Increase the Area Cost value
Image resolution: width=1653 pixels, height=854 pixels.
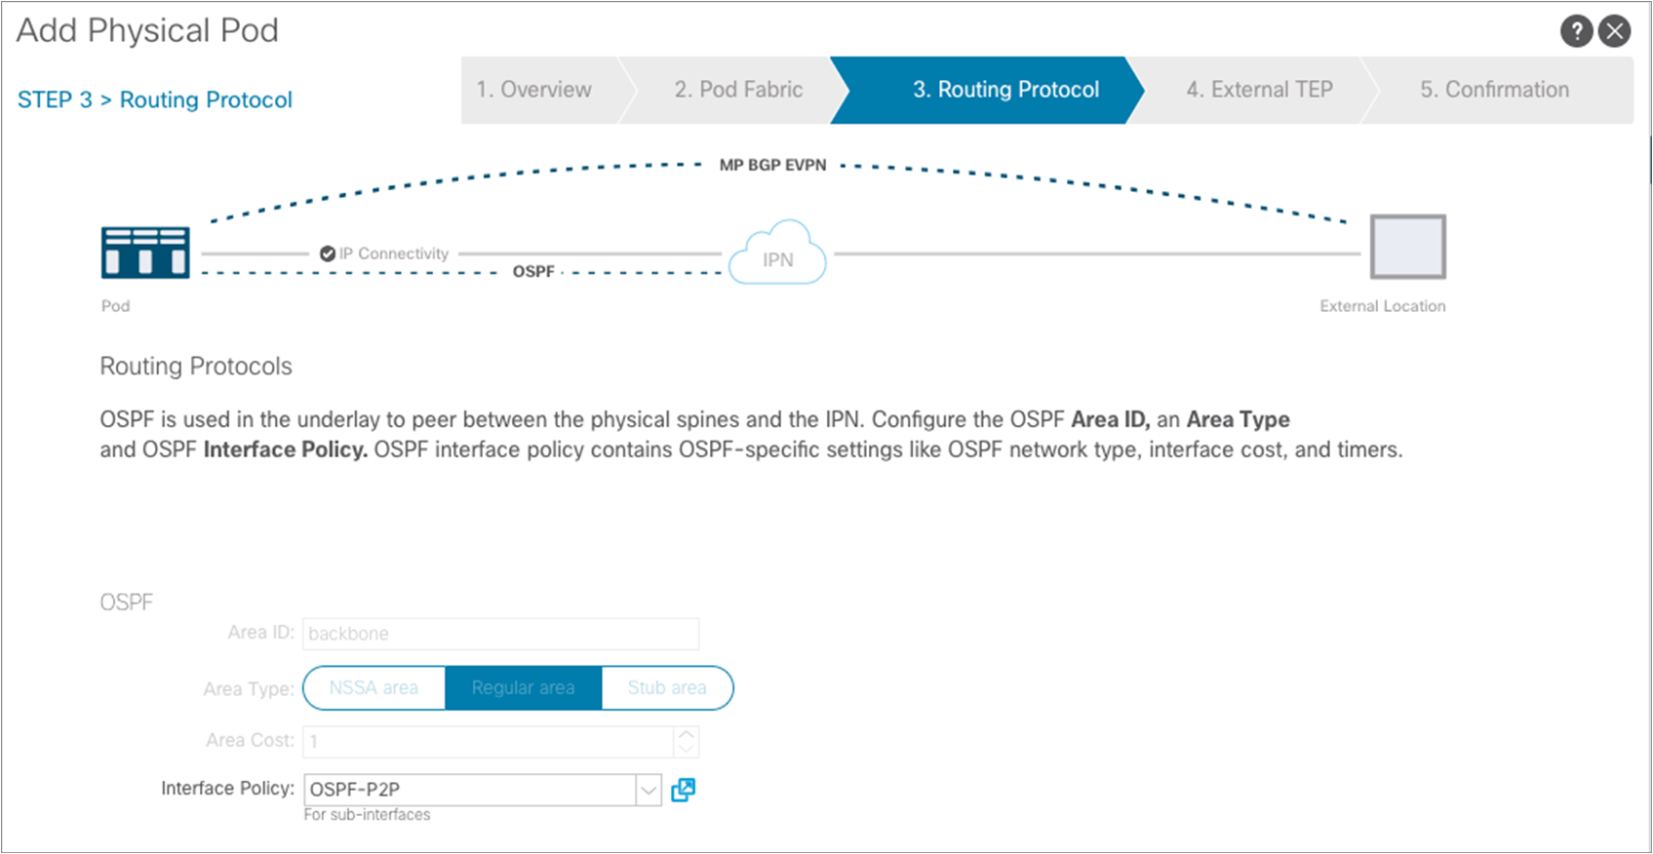point(687,734)
